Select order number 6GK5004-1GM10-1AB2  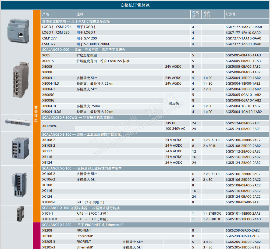pyautogui.click(x=244, y=112)
